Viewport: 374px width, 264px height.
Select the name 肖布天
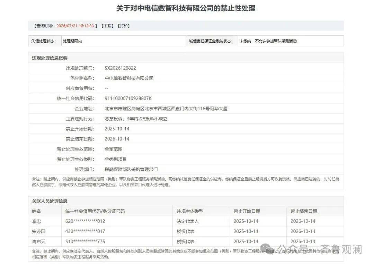39,241
